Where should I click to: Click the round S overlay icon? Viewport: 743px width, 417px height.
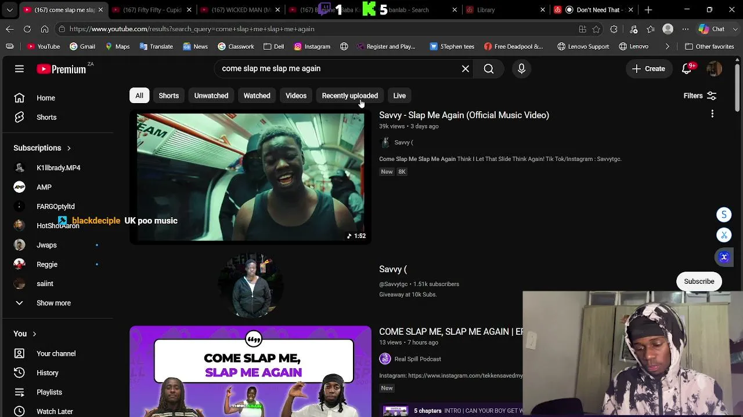point(724,215)
